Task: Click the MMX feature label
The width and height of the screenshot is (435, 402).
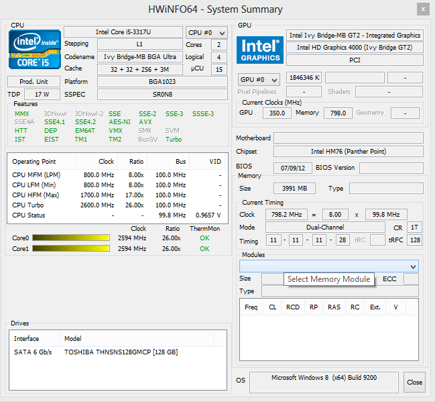Action: (x=22, y=114)
